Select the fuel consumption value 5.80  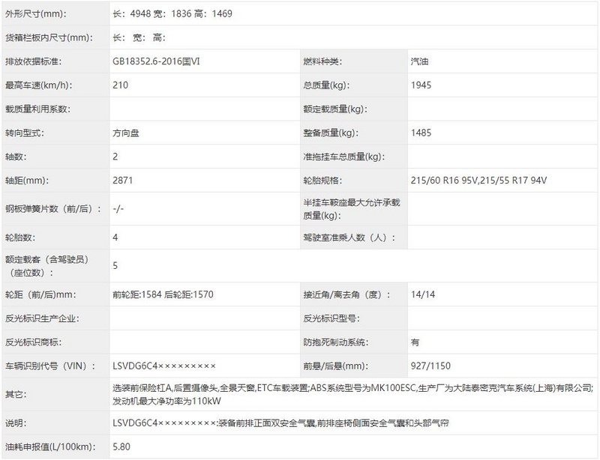(x=121, y=447)
